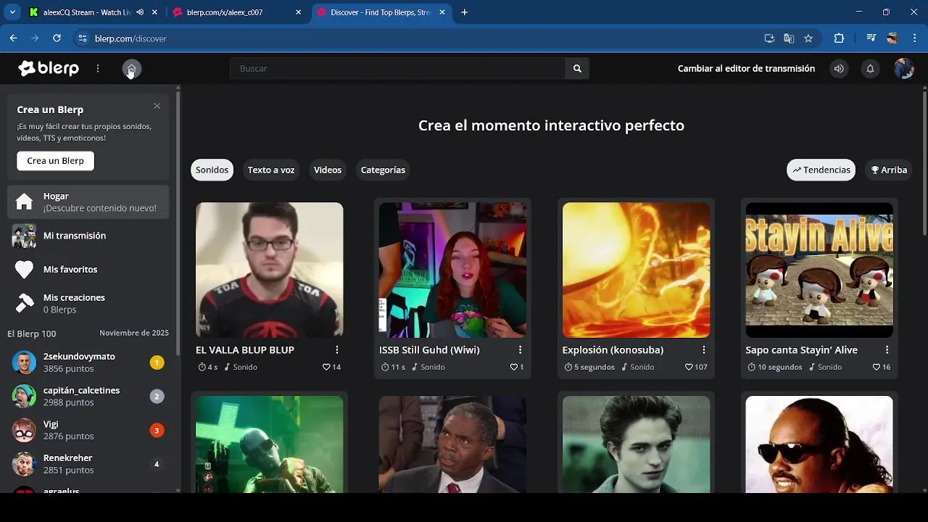The width and height of the screenshot is (928, 522).
Task: Mute the aleexCQ Stream tab audio
Action: point(140,12)
